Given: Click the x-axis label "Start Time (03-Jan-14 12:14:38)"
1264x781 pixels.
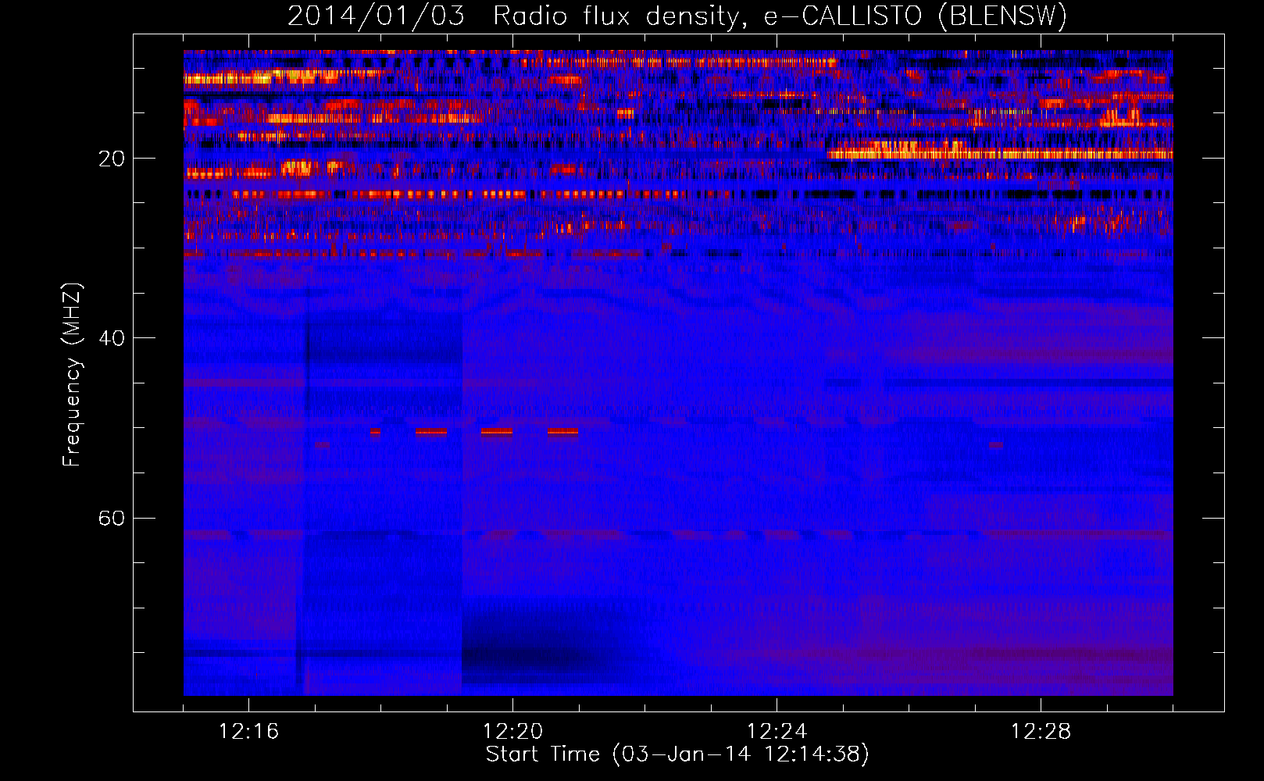Looking at the screenshot, I should tap(677, 754).
